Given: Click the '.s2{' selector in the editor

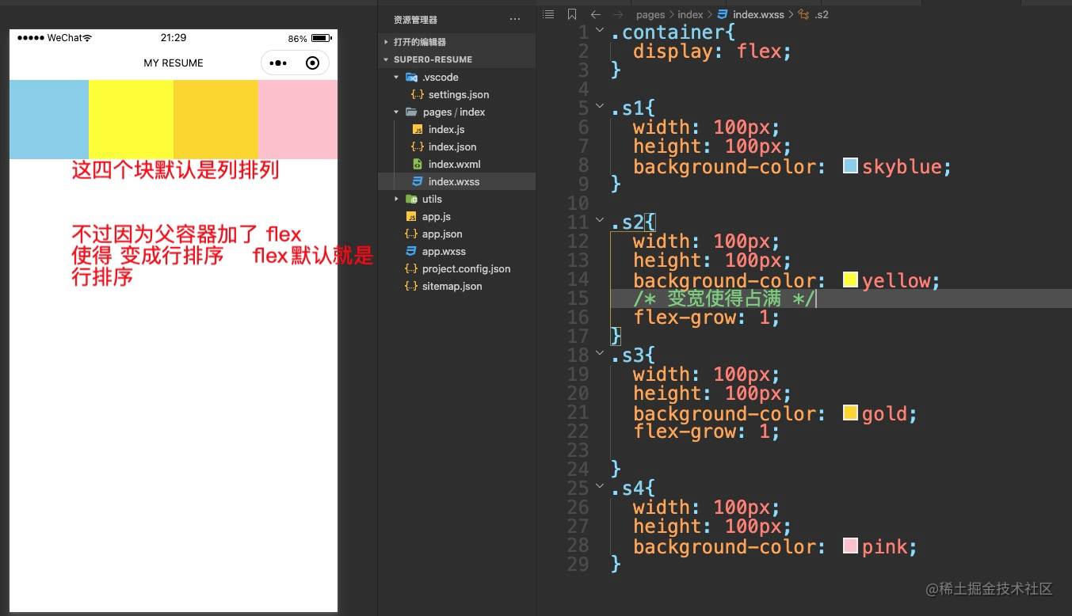Looking at the screenshot, I should point(633,222).
